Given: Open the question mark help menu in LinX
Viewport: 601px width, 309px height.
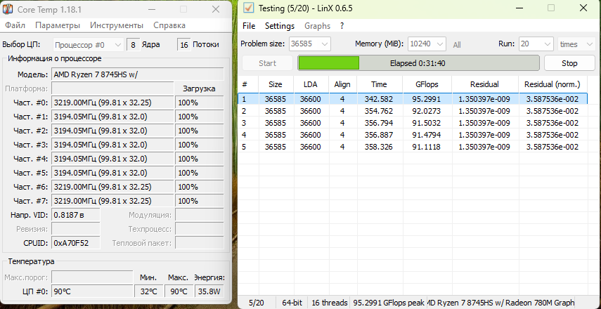Looking at the screenshot, I should 342,26.
